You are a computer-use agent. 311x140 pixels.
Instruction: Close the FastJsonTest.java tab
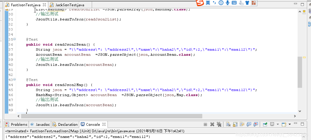point(44,5)
